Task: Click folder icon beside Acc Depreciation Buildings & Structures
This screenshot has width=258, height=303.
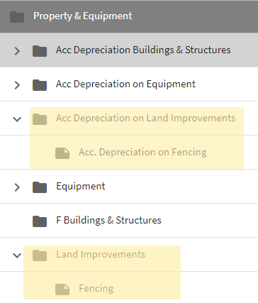Action: click(40, 51)
